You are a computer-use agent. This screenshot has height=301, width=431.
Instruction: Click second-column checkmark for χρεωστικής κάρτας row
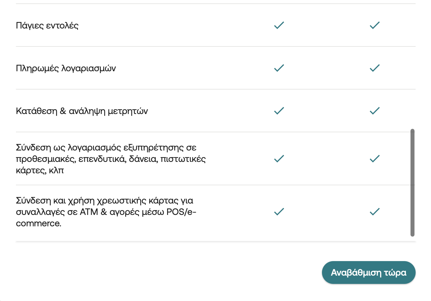click(375, 211)
